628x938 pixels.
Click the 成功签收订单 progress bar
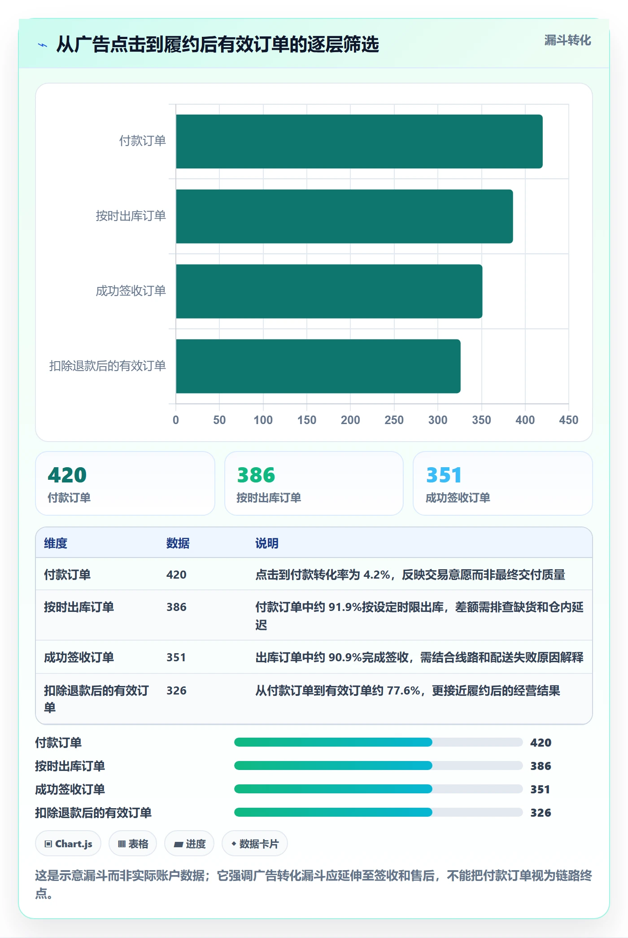click(x=378, y=789)
